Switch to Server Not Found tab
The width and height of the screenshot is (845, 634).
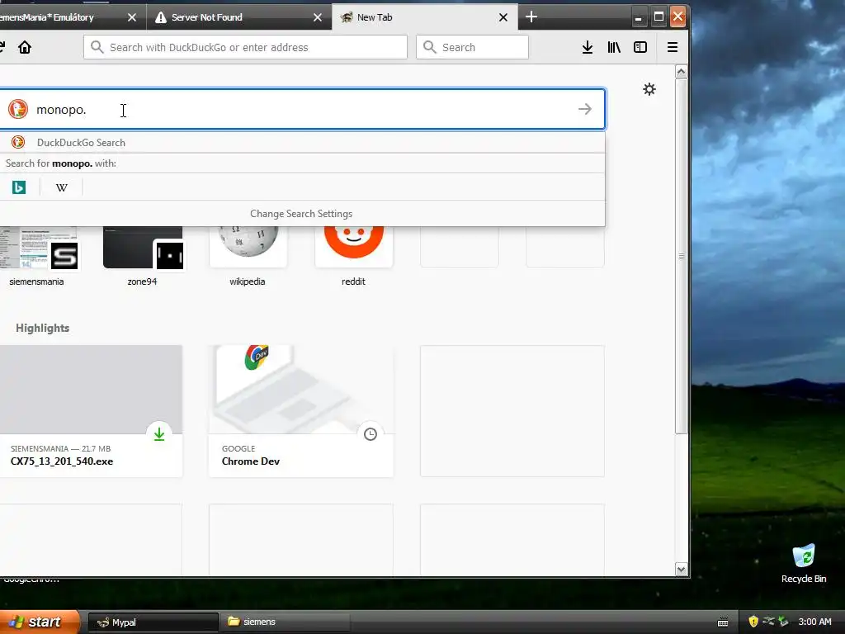click(x=238, y=17)
